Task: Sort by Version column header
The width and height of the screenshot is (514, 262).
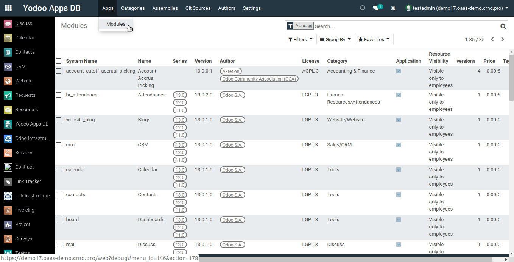Action: point(203,61)
